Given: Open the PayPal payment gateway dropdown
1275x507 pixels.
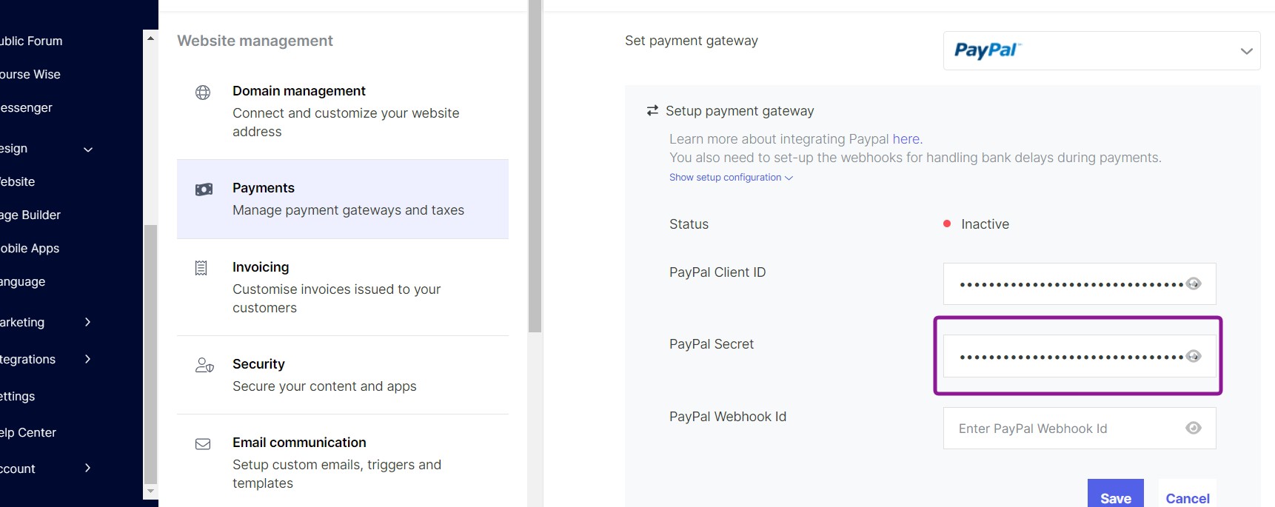Looking at the screenshot, I should (x=1102, y=50).
